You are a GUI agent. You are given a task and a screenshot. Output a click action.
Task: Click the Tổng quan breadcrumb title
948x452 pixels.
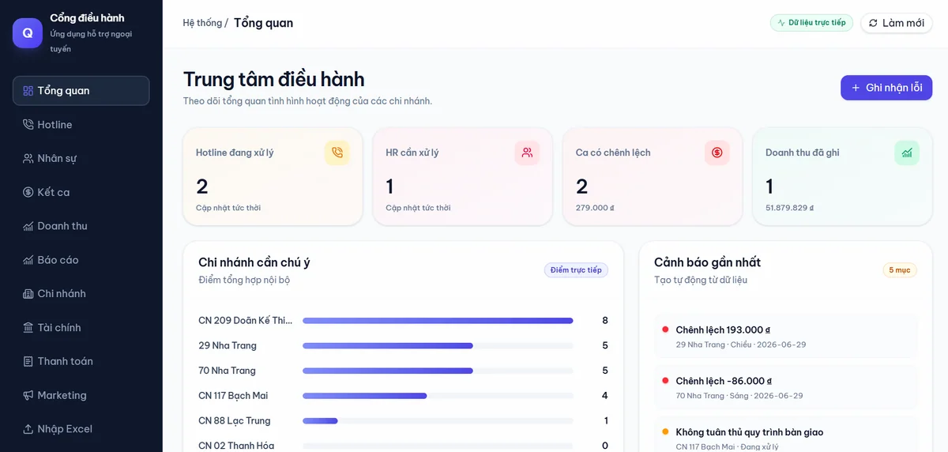tap(263, 23)
